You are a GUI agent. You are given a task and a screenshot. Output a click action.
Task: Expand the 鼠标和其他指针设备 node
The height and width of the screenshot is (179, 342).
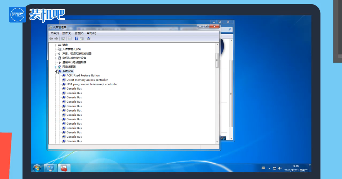click(x=55, y=58)
